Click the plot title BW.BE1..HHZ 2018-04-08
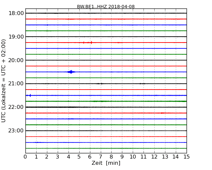The height and width of the screenshot is (170, 212). (x=106, y=7)
